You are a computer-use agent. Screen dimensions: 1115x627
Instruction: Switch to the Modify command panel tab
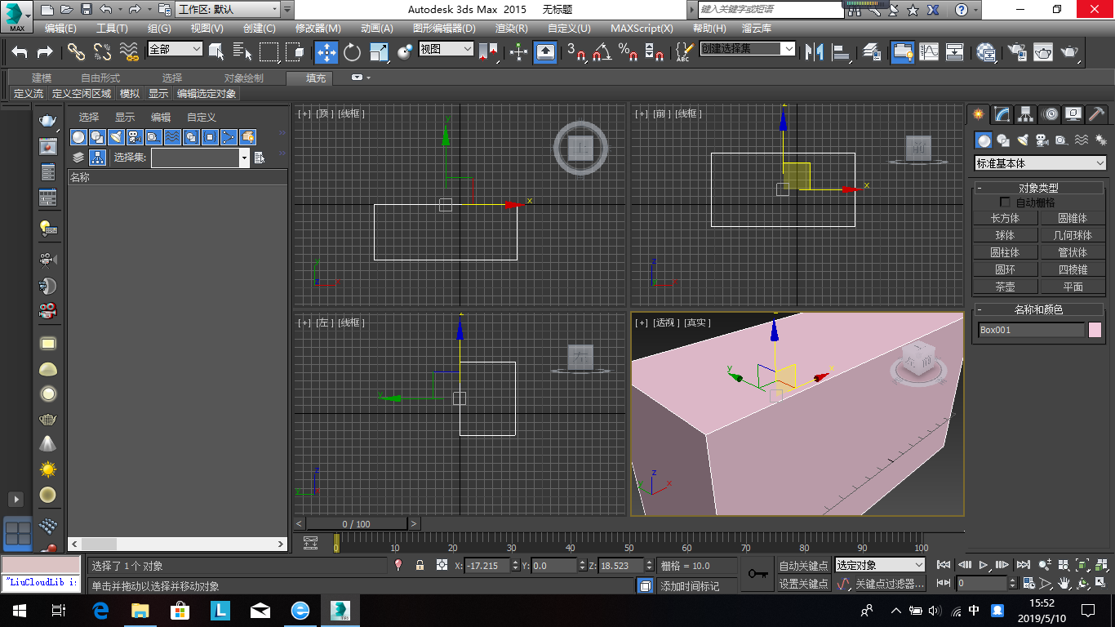click(x=1002, y=114)
